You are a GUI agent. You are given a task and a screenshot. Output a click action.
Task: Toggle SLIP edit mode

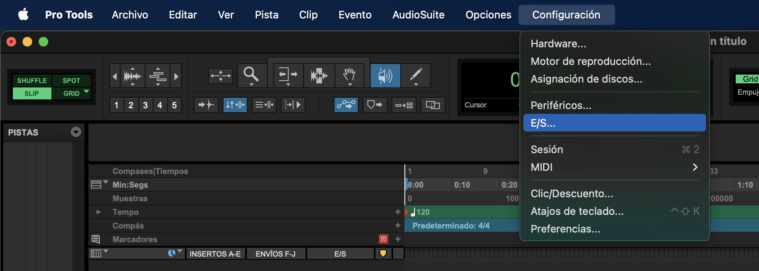32,93
